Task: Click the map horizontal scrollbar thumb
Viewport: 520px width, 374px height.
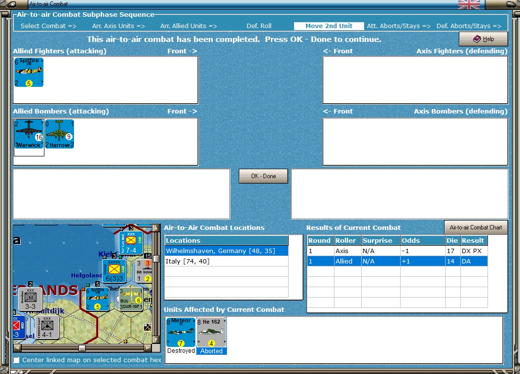Action: point(82,348)
